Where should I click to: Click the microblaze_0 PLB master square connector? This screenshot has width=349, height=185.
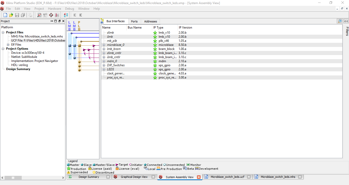click(79, 46)
